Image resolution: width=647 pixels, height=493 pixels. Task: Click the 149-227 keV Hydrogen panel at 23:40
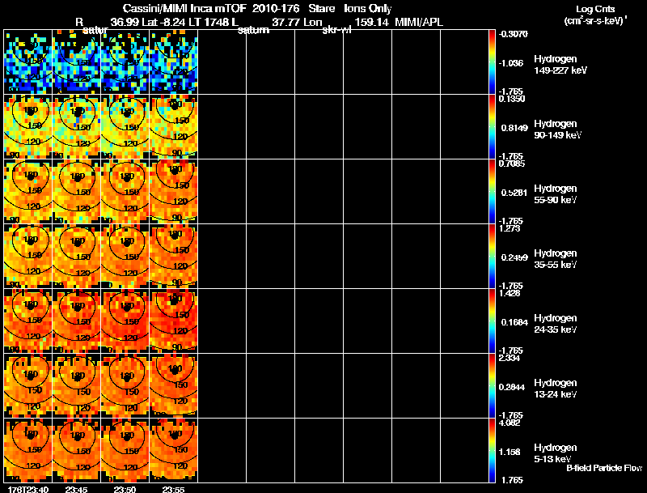click(x=28, y=62)
